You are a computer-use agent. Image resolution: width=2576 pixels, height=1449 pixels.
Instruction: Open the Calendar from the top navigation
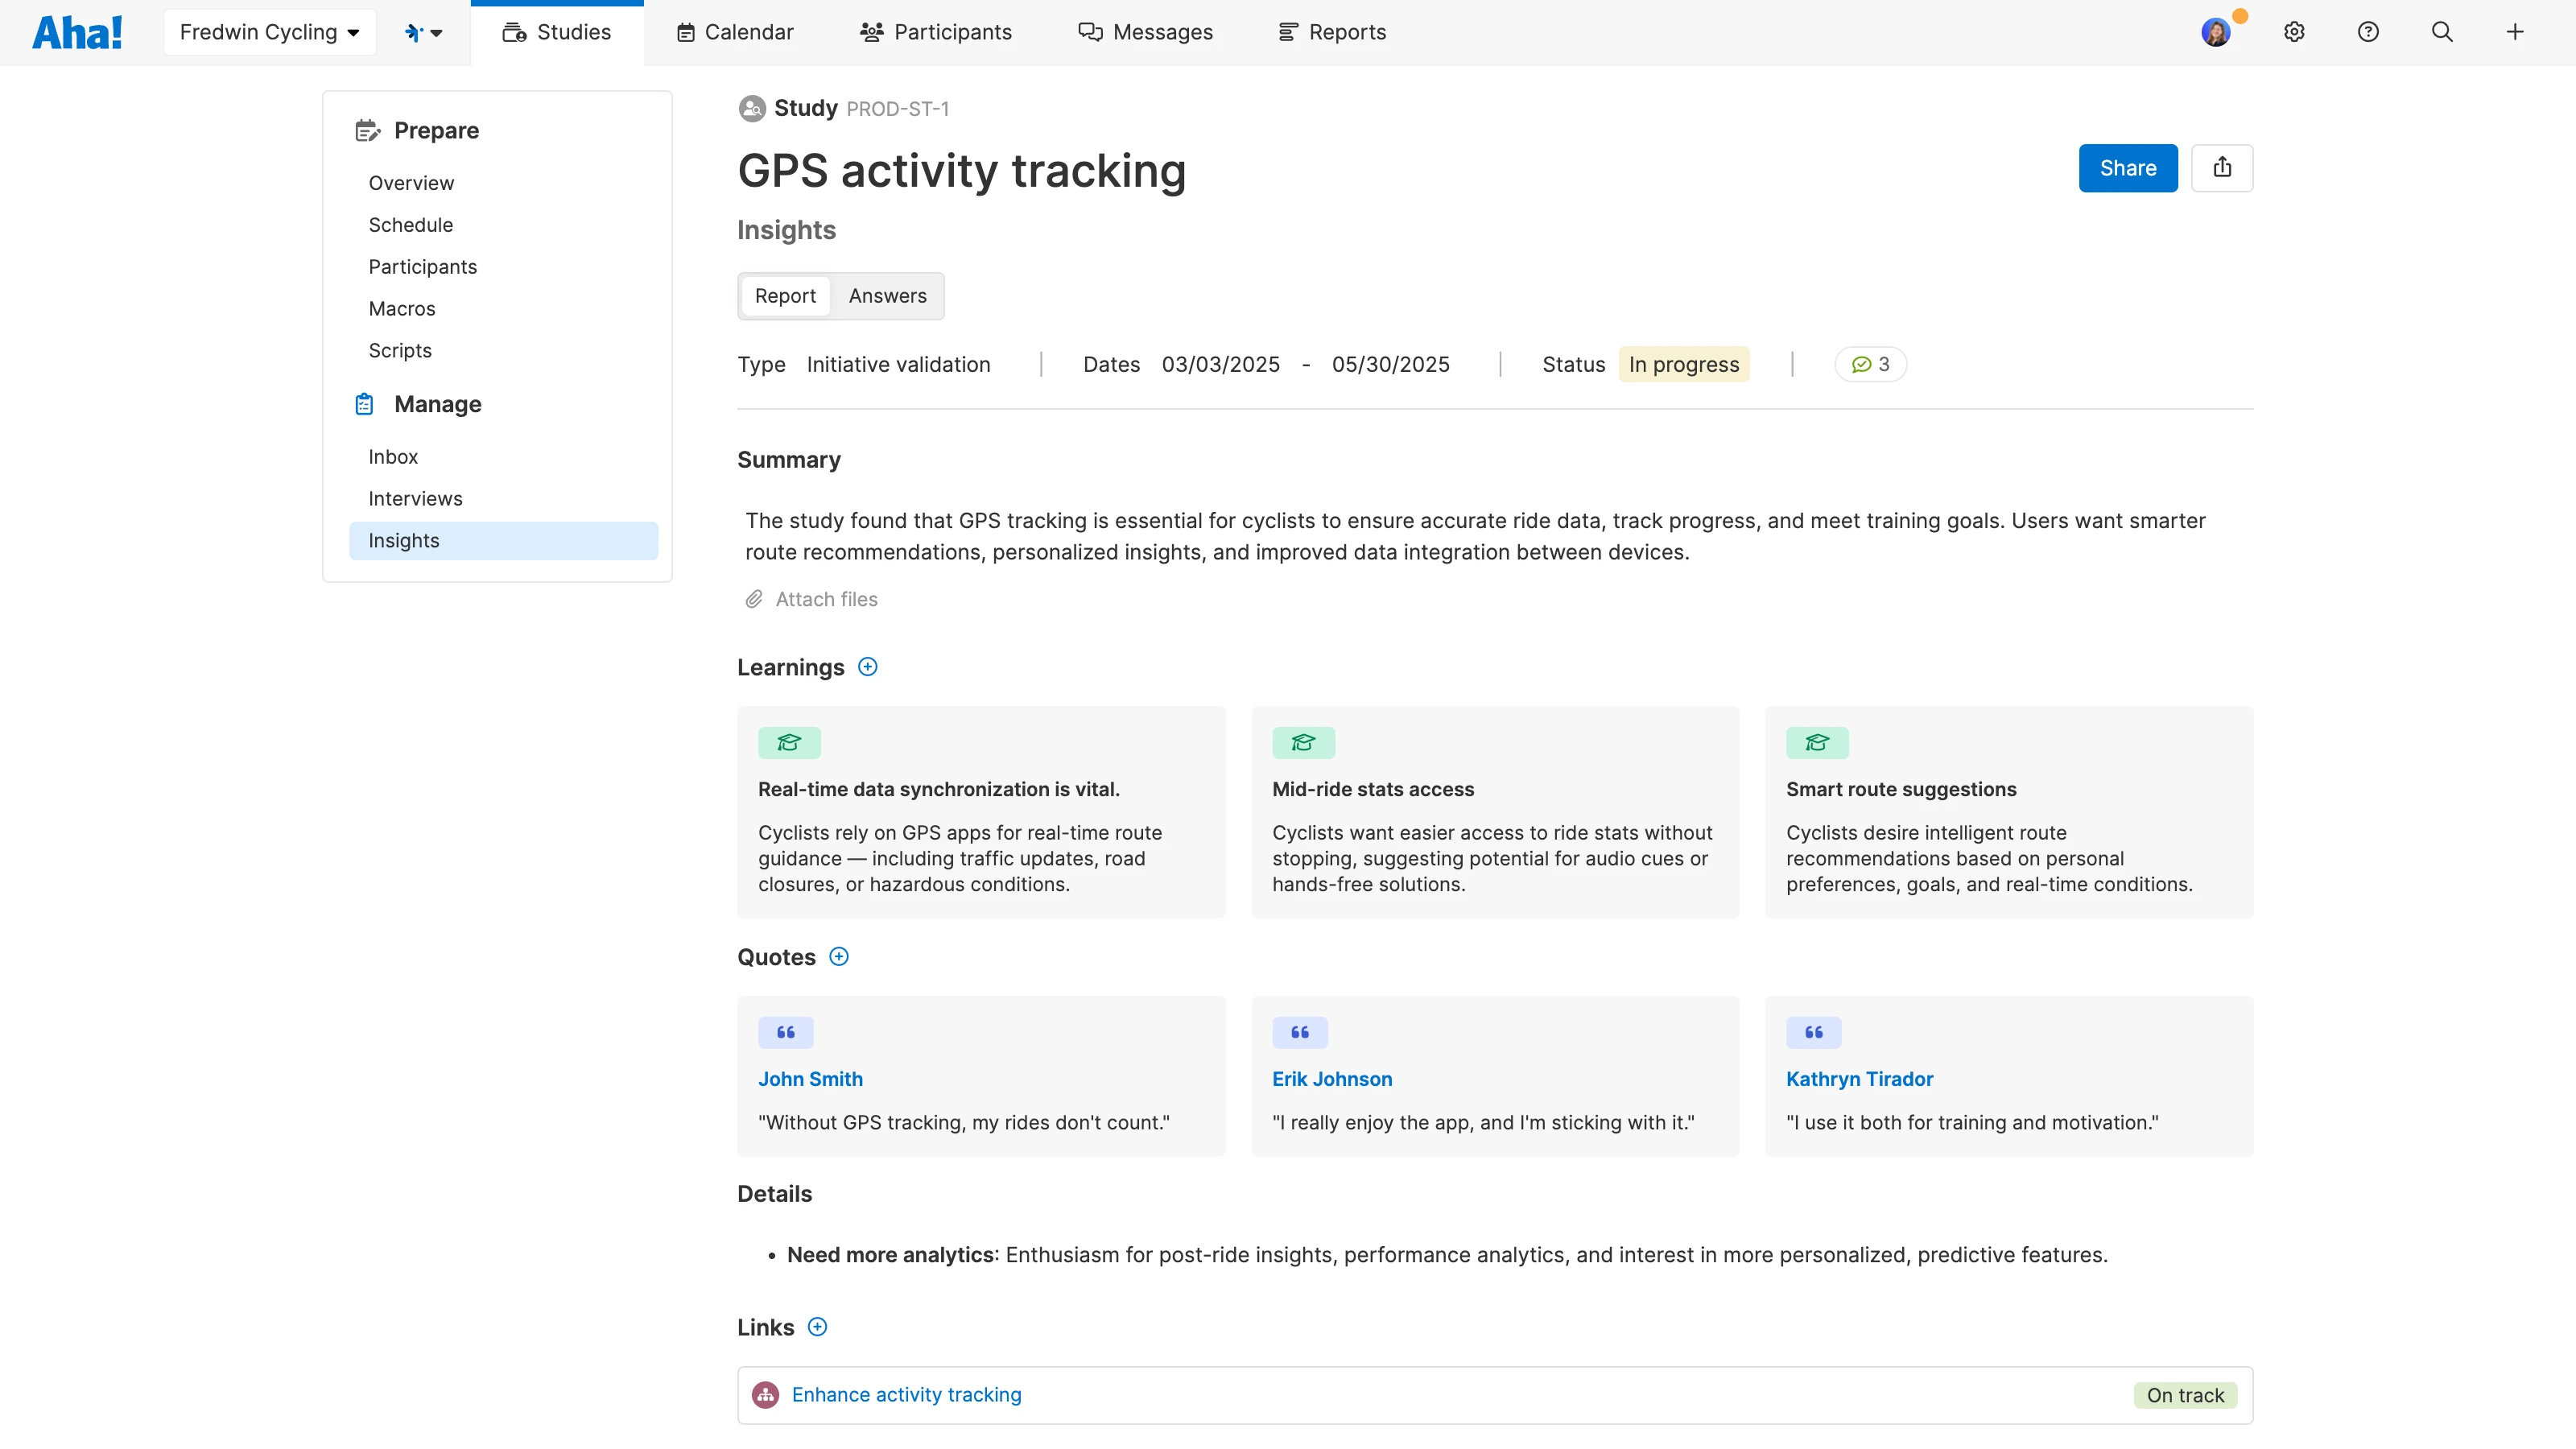[x=735, y=31]
